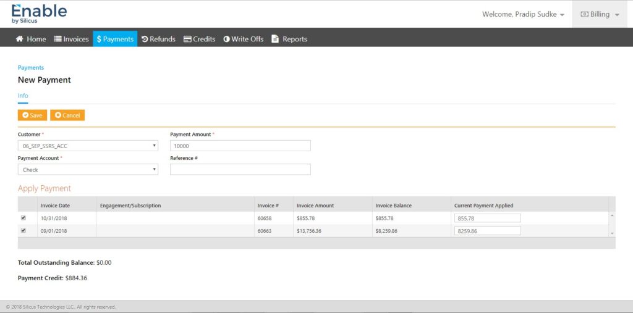The height and width of the screenshot is (313, 633).
Task: Go to the Home menu item
Action: [x=31, y=39]
